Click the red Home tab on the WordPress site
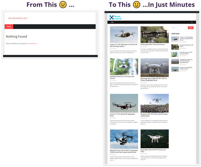 (x=9, y=27)
